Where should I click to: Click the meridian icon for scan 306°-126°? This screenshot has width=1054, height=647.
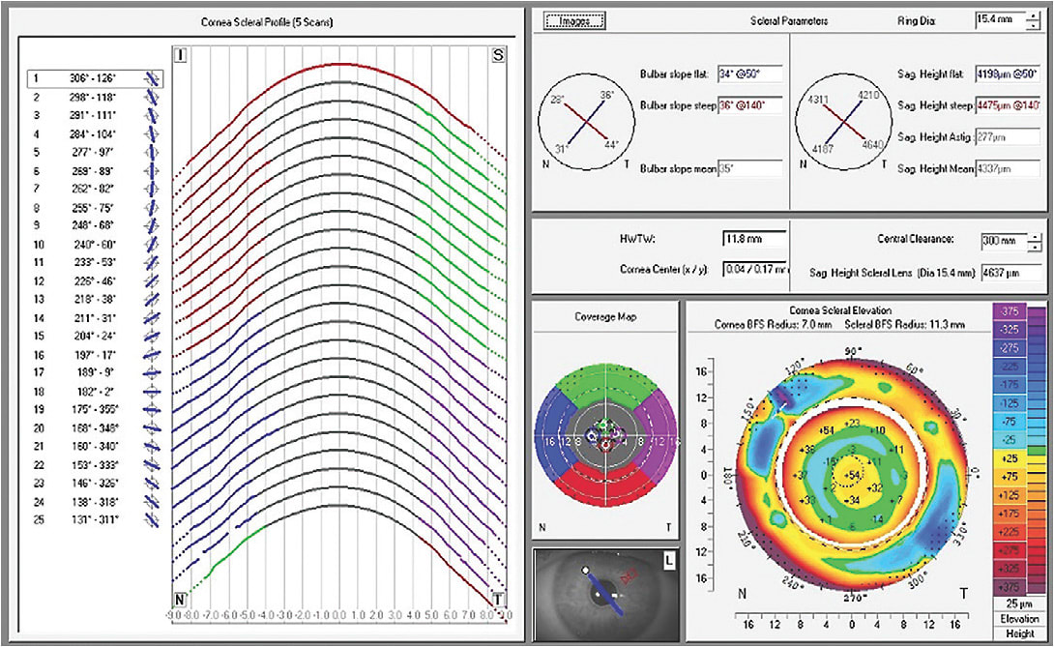pyautogui.click(x=153, y=78)
